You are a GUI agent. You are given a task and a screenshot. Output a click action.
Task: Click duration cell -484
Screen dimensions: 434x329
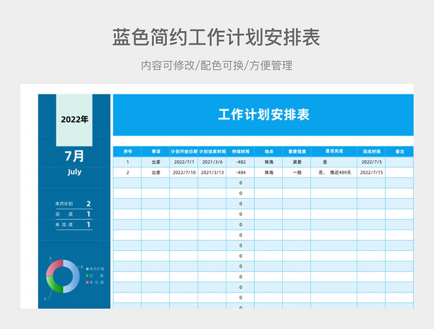pyautogui.click(x=241, y=172)
